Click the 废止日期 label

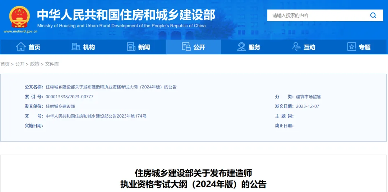click(284, 125)
